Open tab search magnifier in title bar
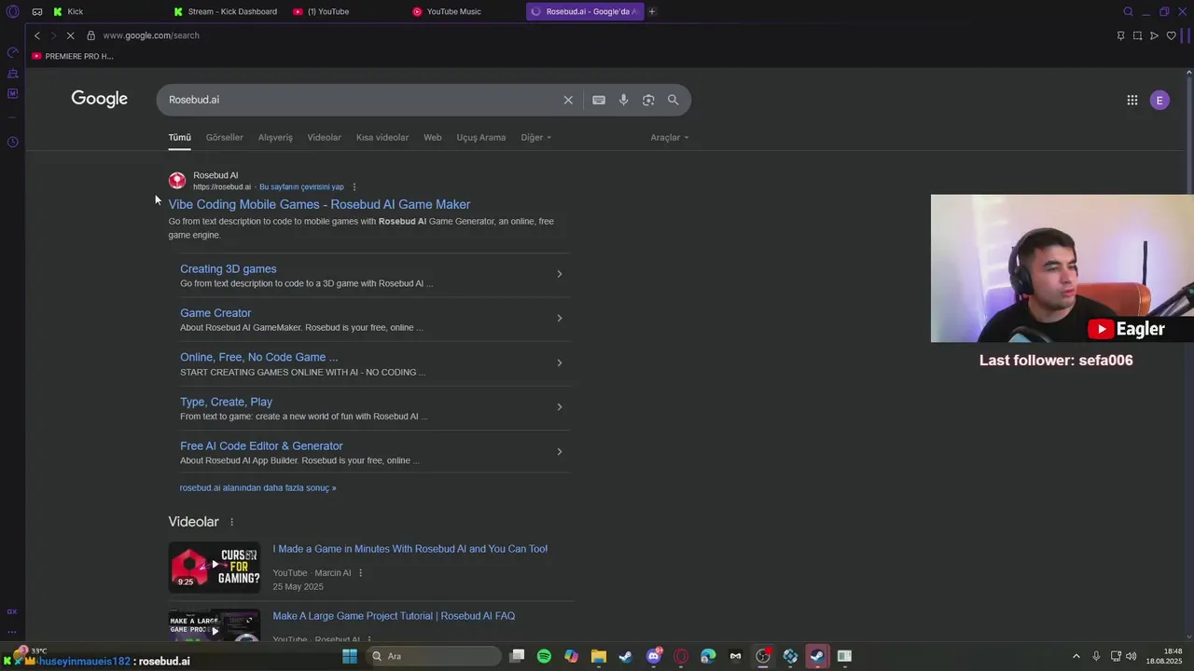1194x671 pixels. pos(1128,11)
